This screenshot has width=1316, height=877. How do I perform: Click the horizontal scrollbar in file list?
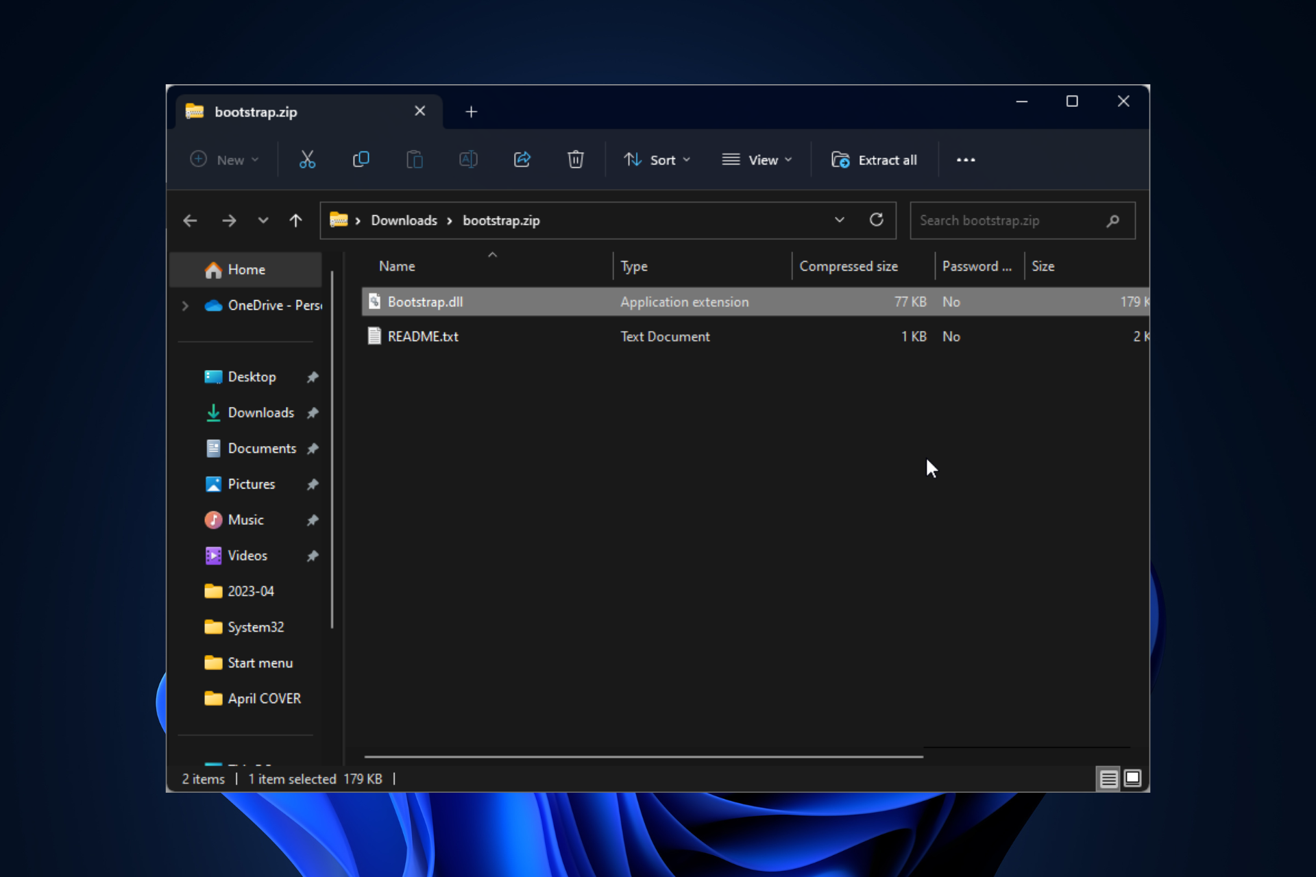[x=644, y=756]
